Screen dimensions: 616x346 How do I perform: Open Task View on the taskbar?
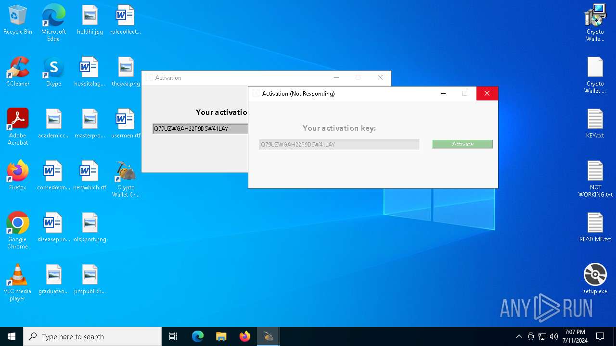click(x=173, y=336)
